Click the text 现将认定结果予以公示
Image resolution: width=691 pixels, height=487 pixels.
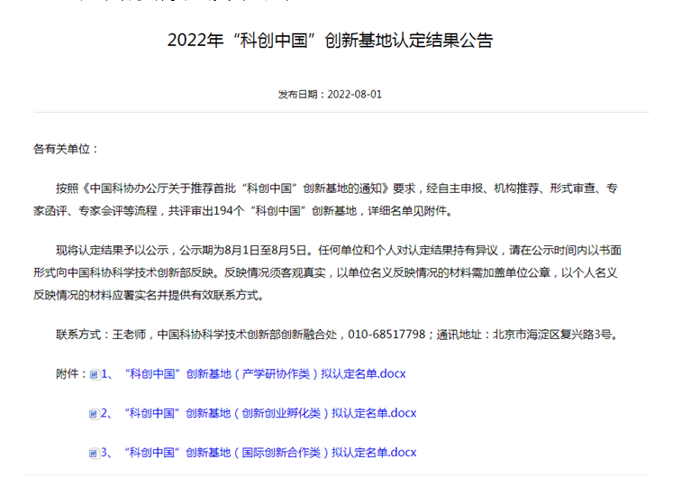click(x=114, y=251)
